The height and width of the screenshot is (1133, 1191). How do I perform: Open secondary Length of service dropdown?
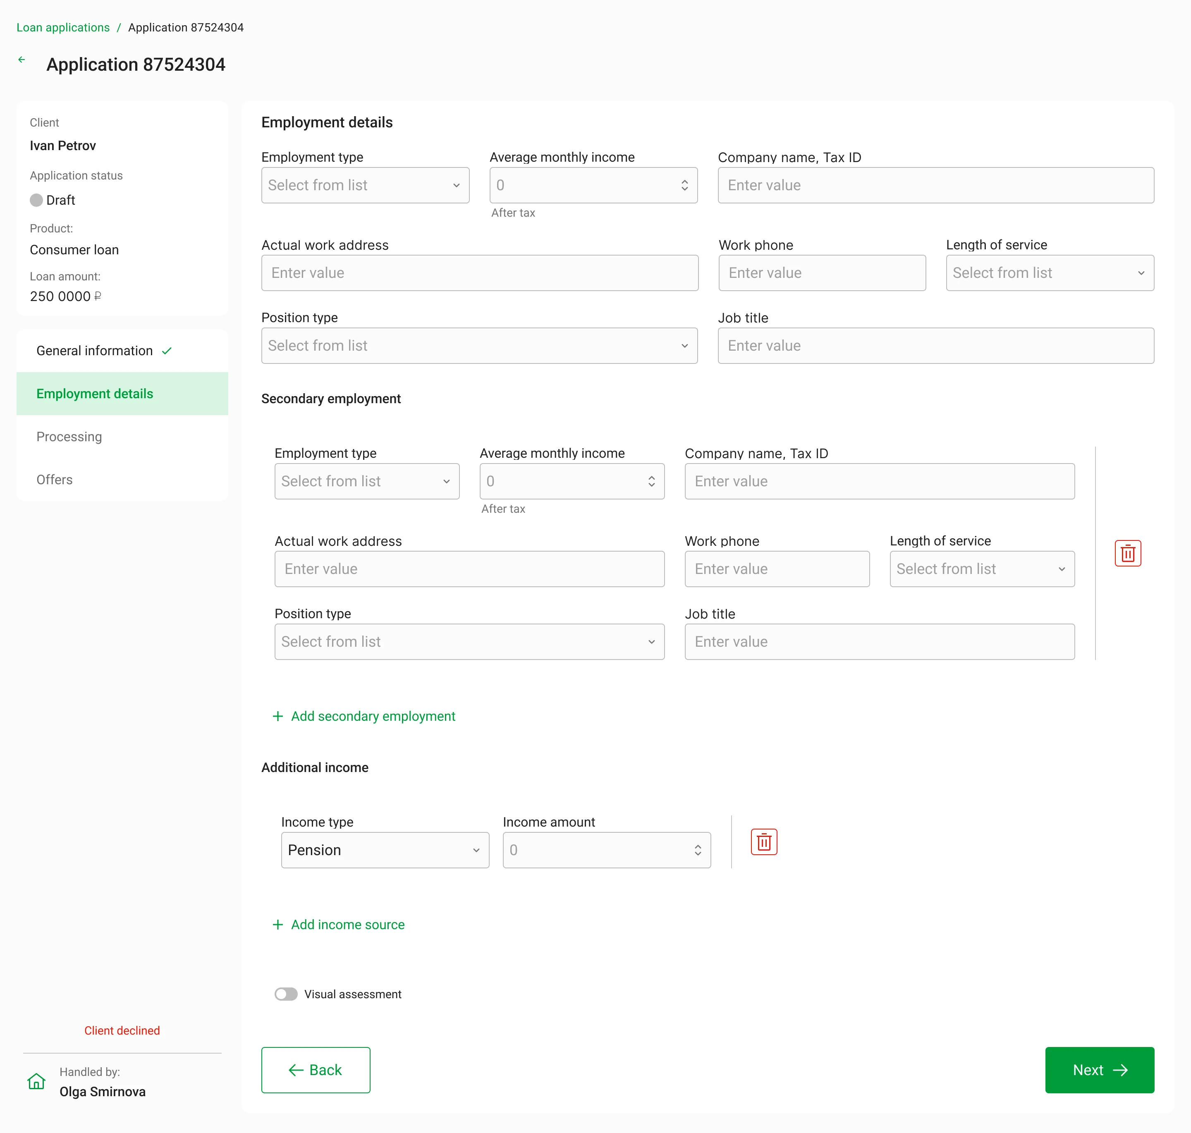tap(982, 569)
